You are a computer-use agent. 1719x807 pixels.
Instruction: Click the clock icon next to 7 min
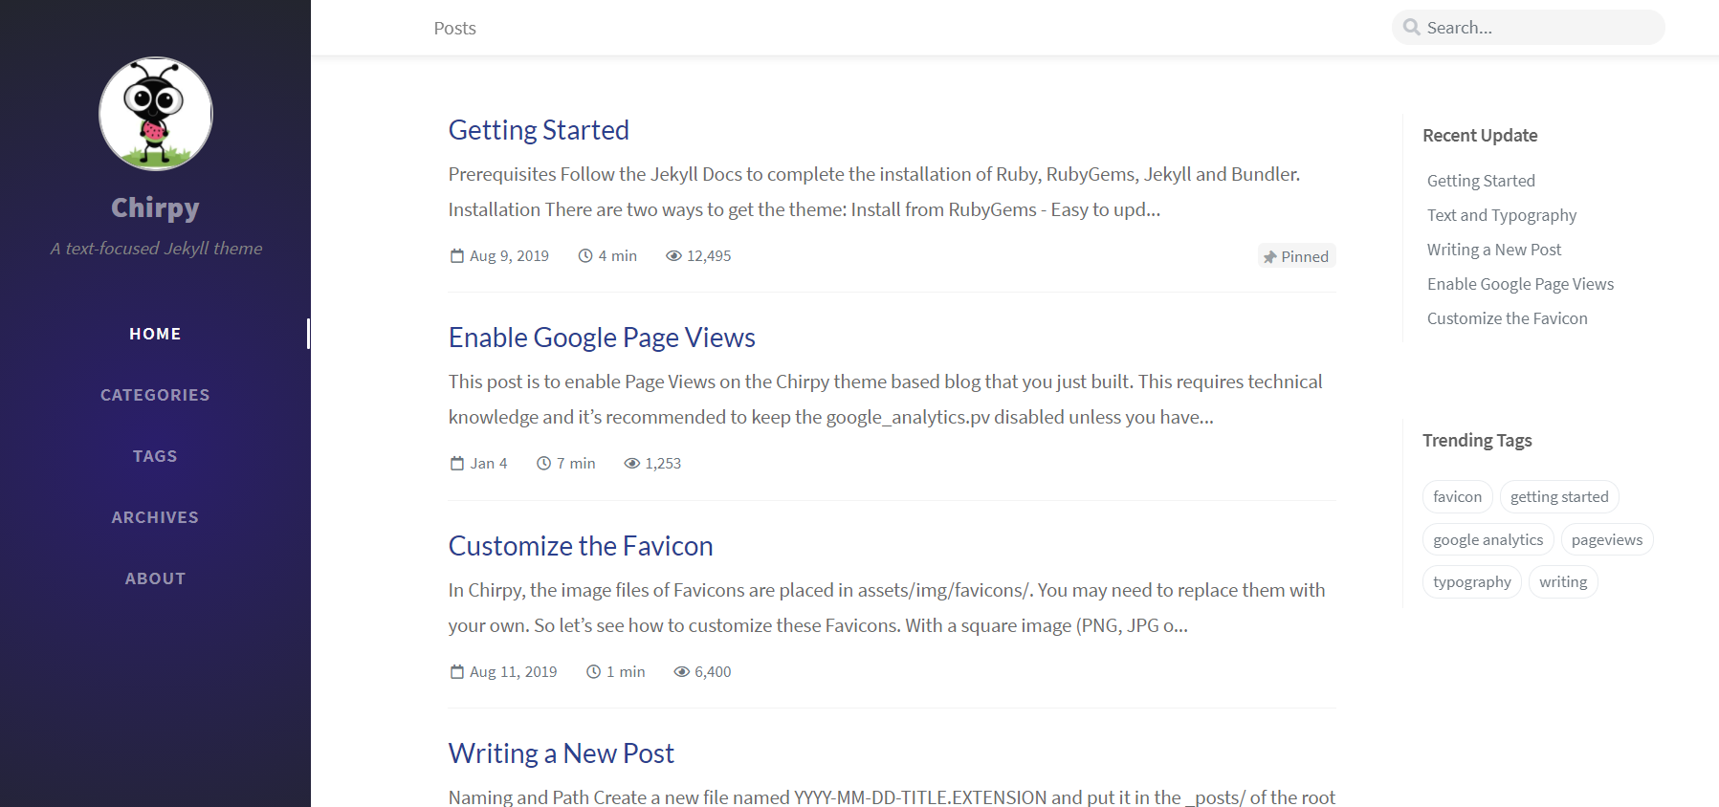point(543,464)
